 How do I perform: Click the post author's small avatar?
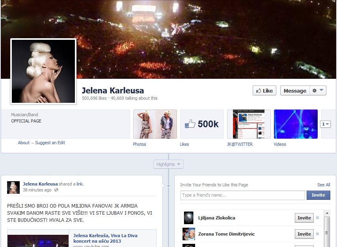point(13,188)
